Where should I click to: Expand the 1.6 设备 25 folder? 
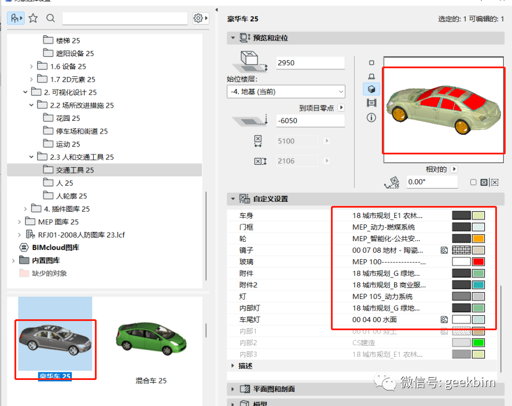click(x=31, y=67)
